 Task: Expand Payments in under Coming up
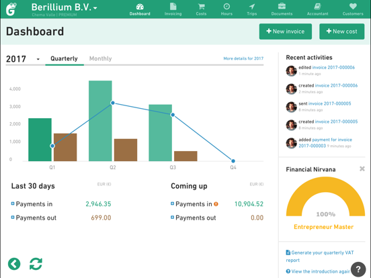[172, 203]
